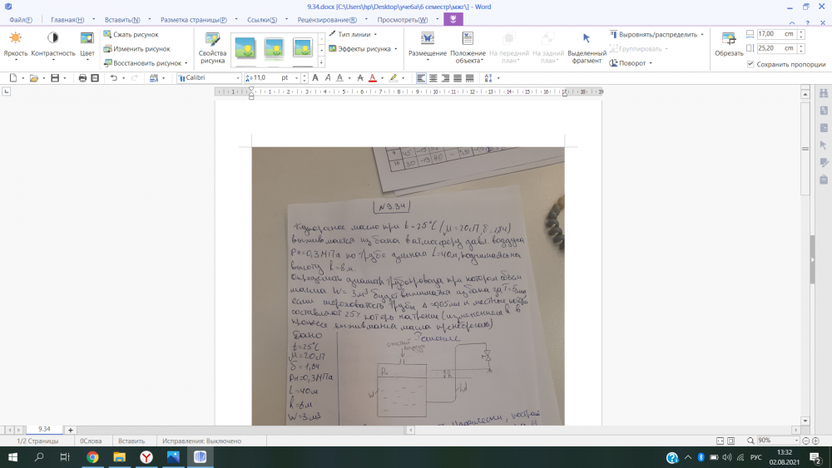The image size is (832, 468).
Task: Click the Save icon in quick toolbar
Action: 55,78
